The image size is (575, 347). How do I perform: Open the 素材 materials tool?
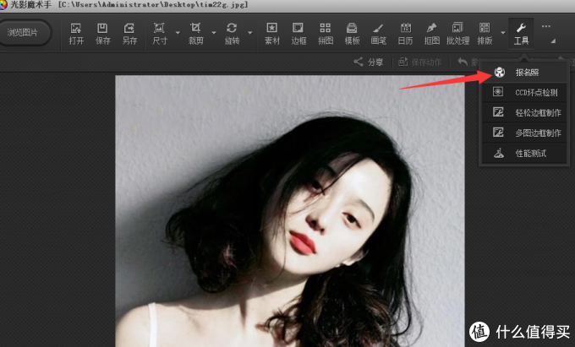tap(271, 34)
